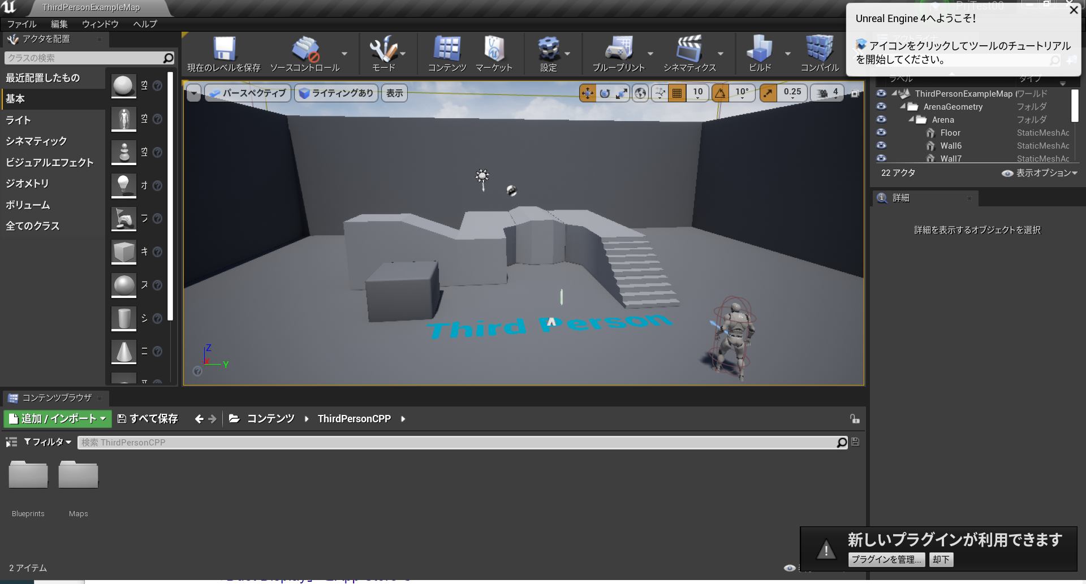The image size is (1086, 584).
Task: Open Source Control toolbar icon
Action: pyautogui.click(x=305, y=49)
